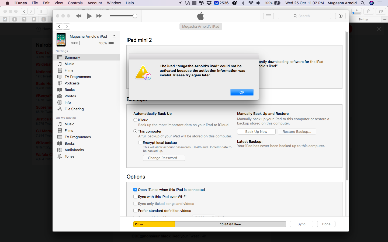Screen dimensions: 388x242
Task: Open the Window menu
Action: click(114, 3)
